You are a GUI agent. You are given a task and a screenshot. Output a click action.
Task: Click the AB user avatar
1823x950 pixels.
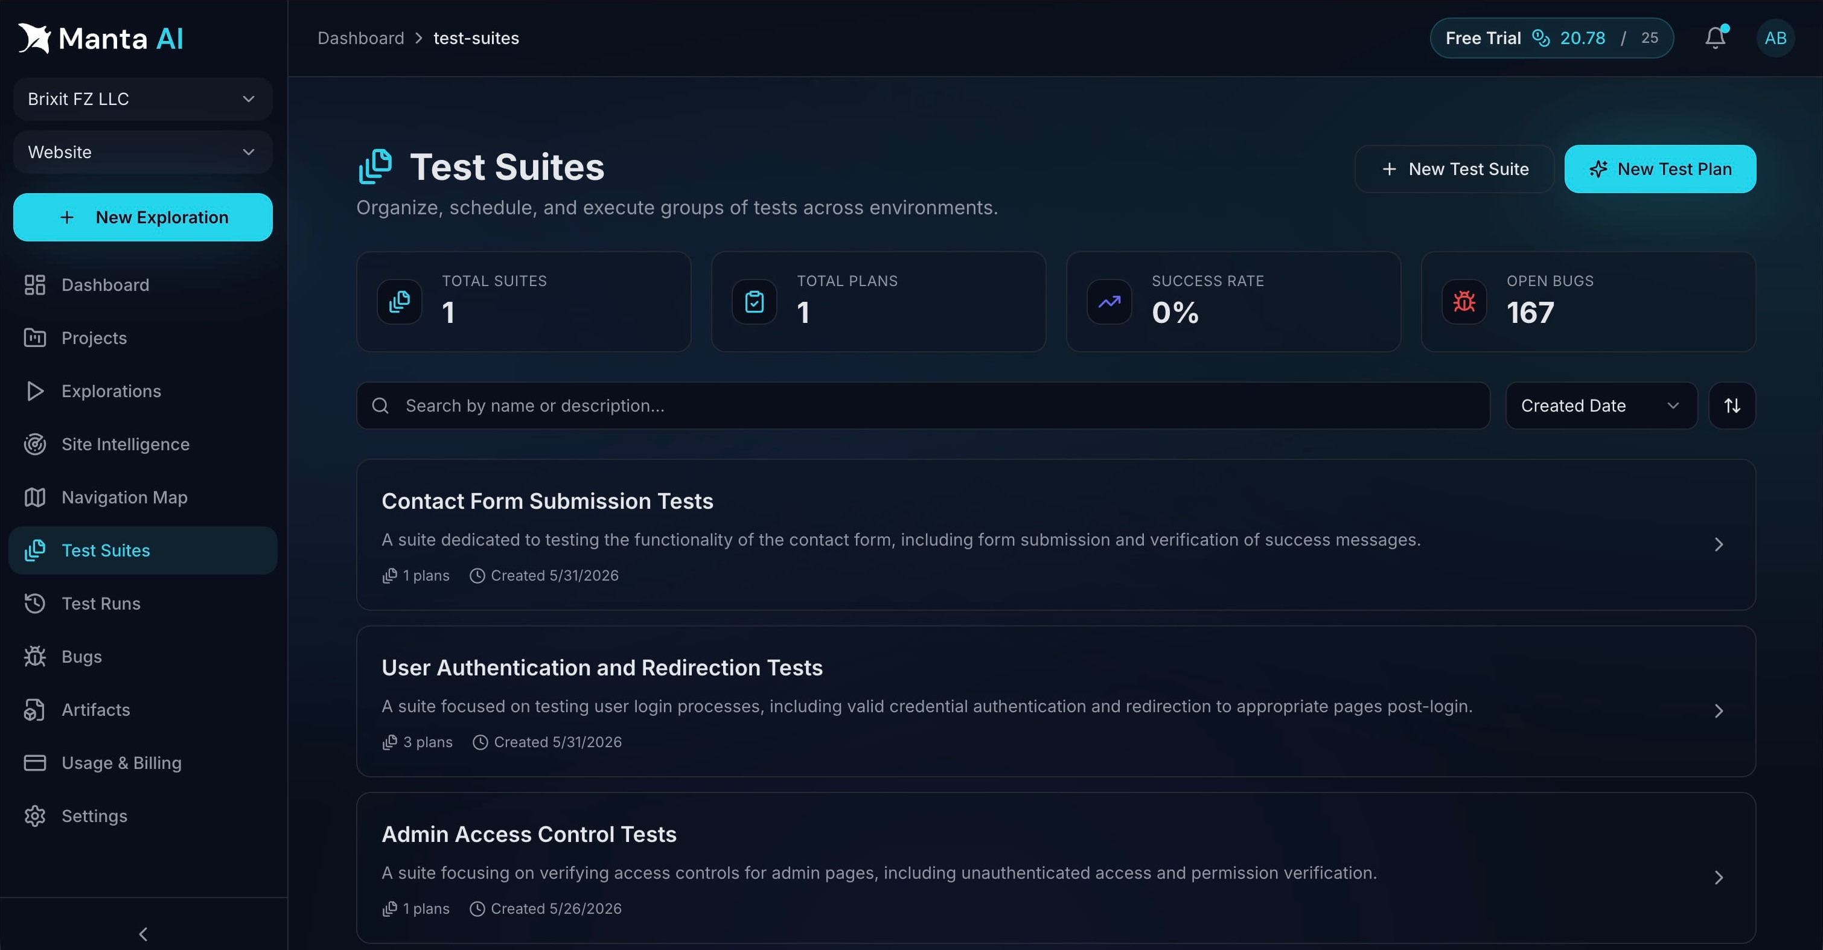(x=1775, y=37)
